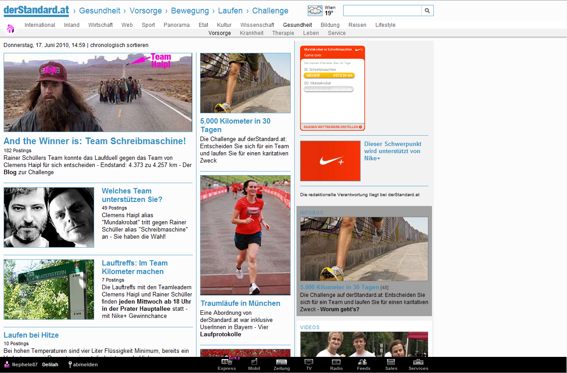Open the Bildung section
Screen dimensions: 567x373
pos(330,25)
